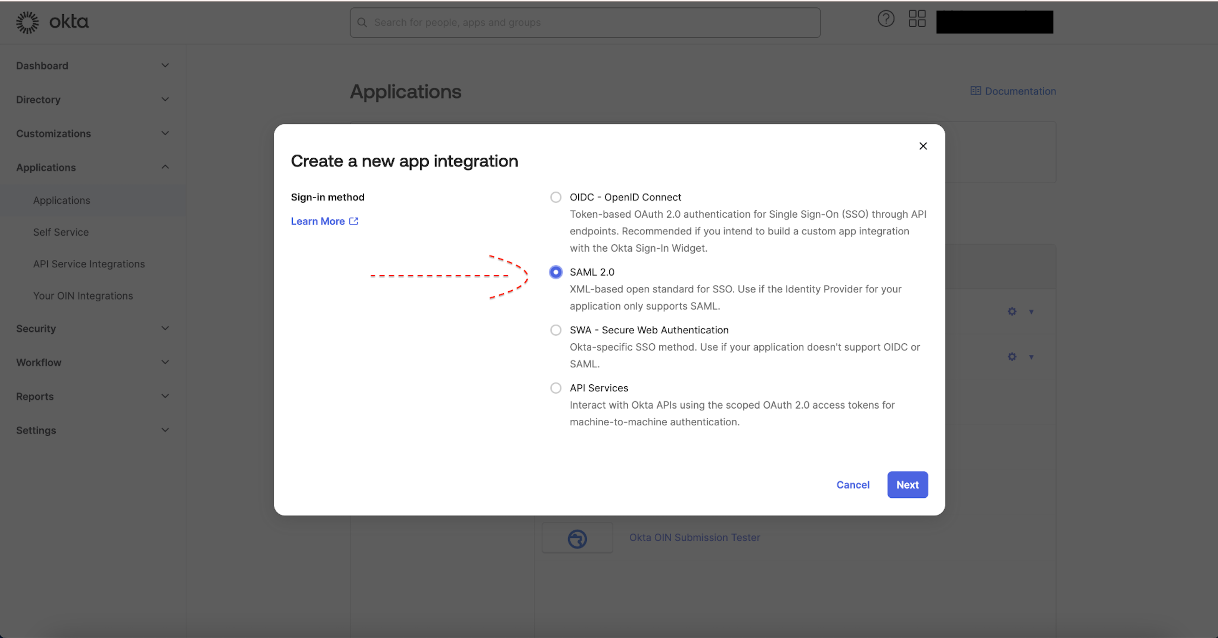Select the SAML 2.0 radio button
This screenshot has width=1218, height=638.
[556, 272]
